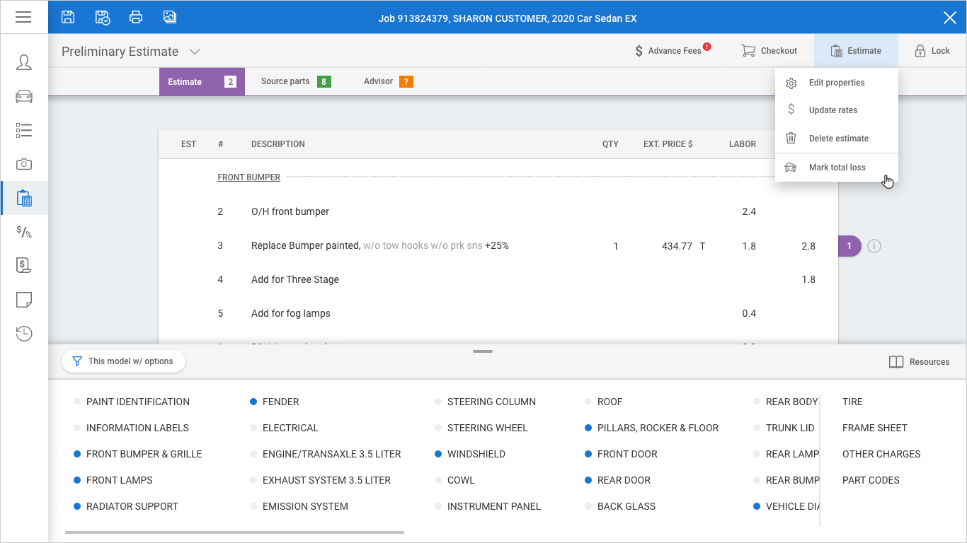Open the Resources link
Image resolution: width=967 pixels, height=543 pixels.
coord(919,362)
